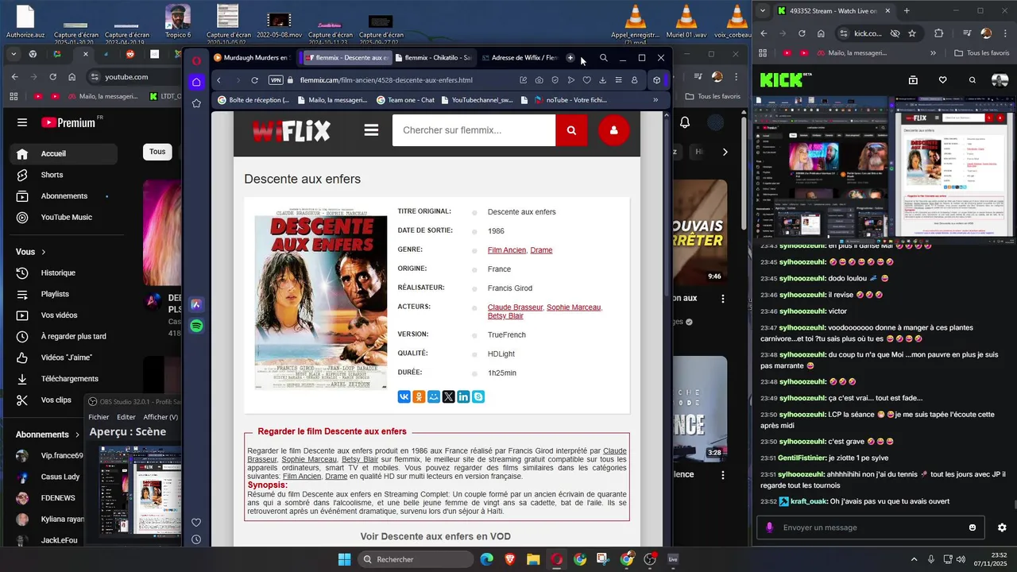Show hidden system tray icons
The width and height of the screenshot is (1017, 572).
pyautogui.click(x=914, y=559)
